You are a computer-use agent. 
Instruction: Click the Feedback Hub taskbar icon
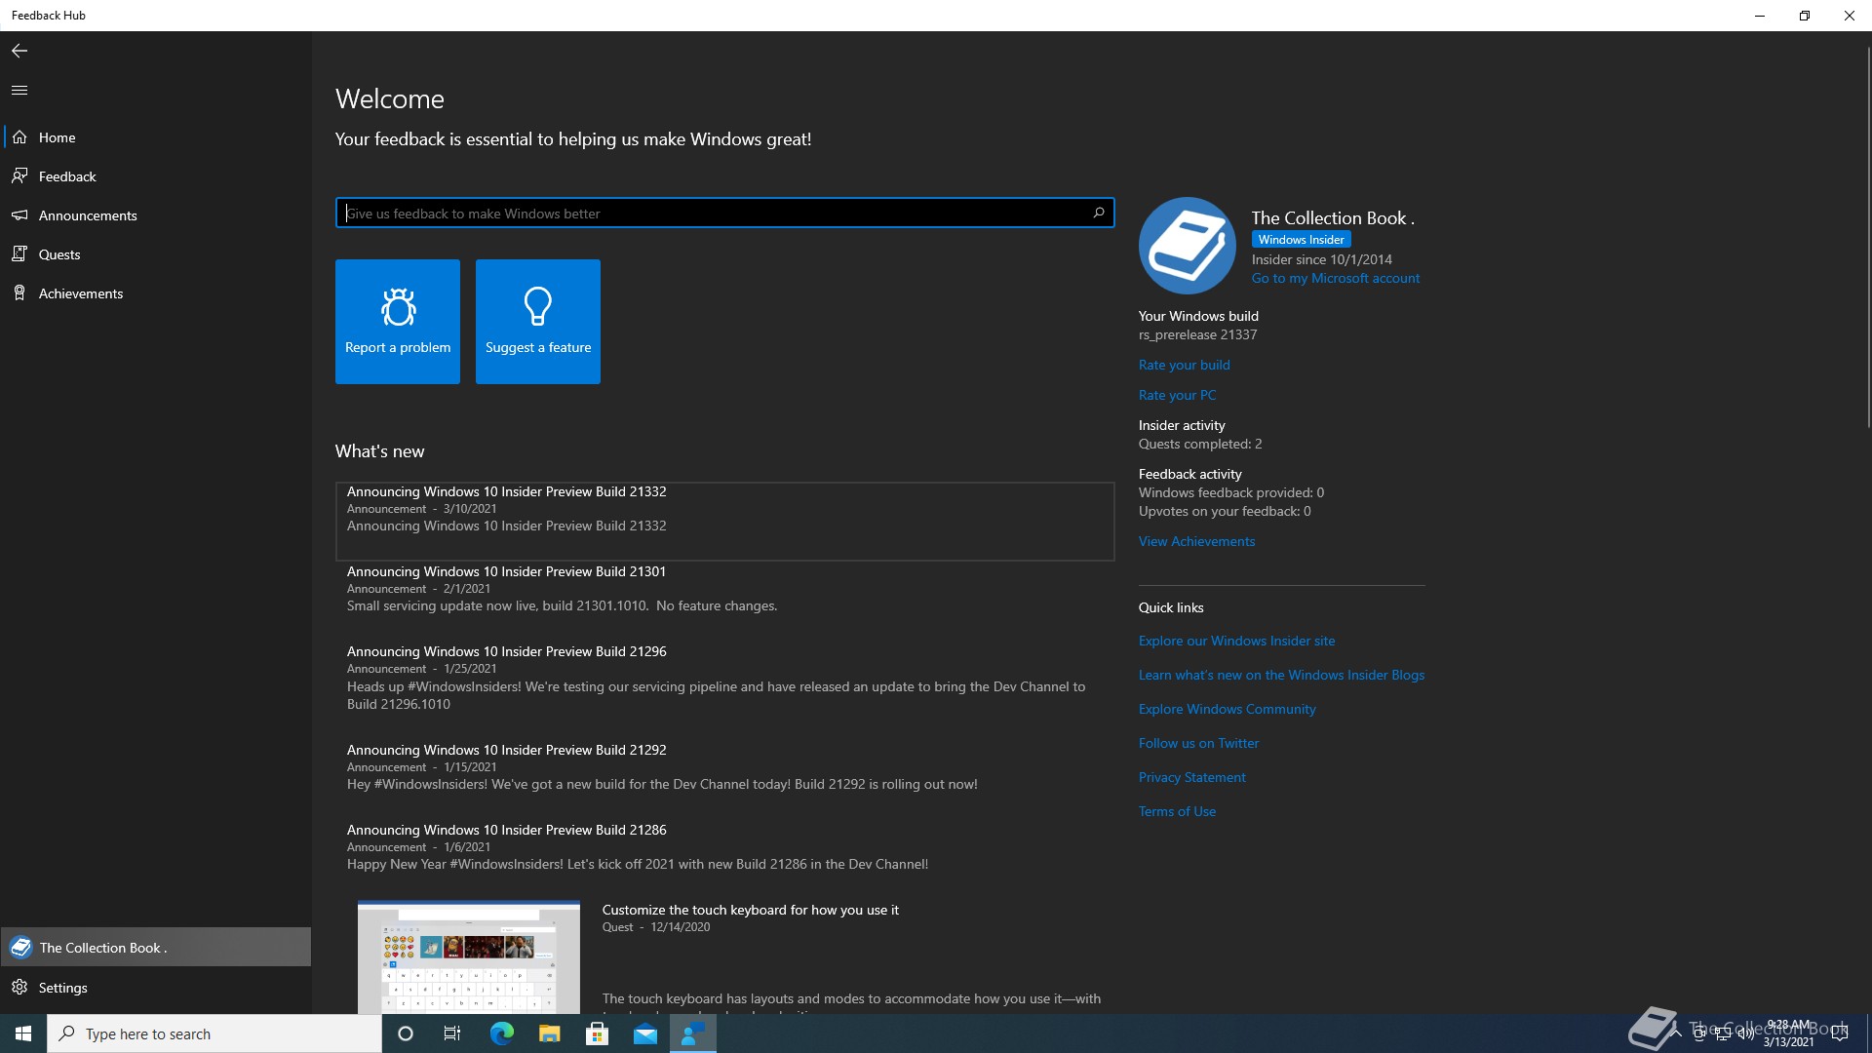(693, 1033)
